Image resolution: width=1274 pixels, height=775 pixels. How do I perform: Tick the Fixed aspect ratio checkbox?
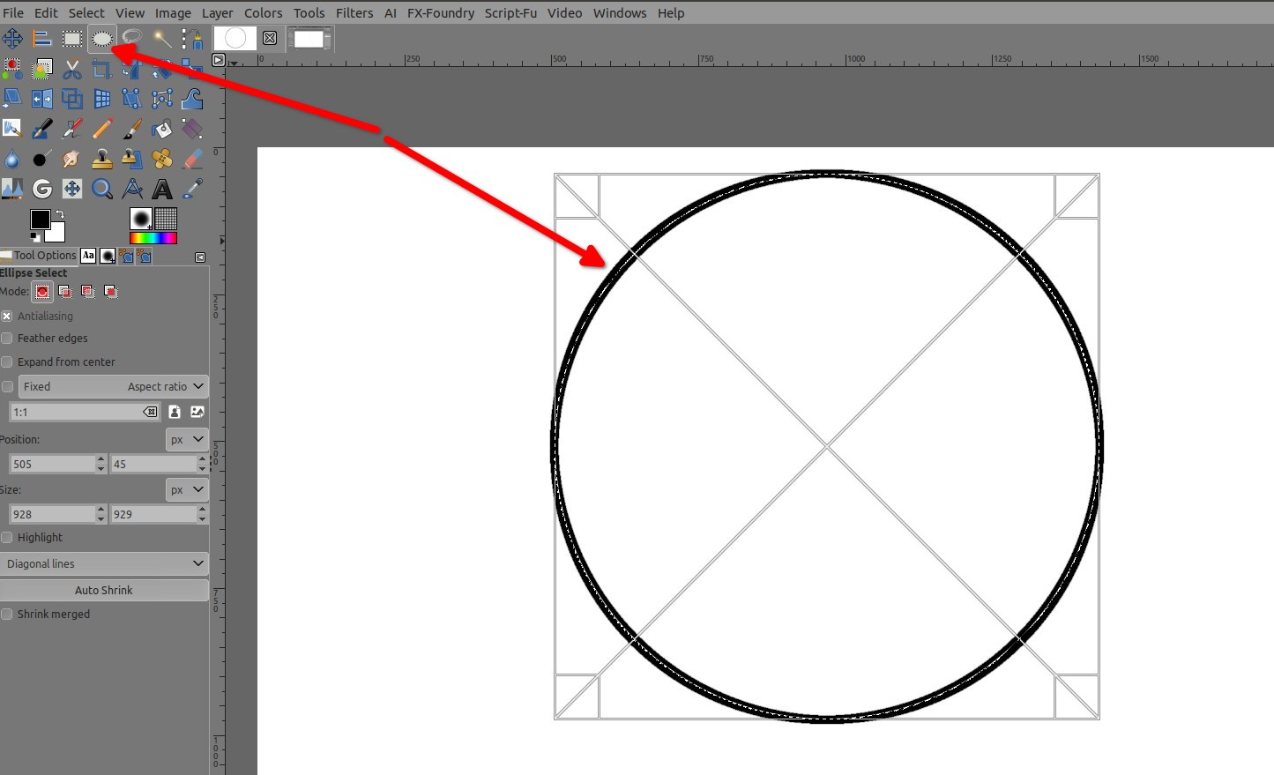pos(7,386)
